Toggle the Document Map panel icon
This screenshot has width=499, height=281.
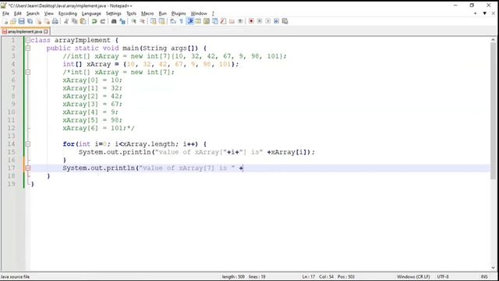click(207, 21)
